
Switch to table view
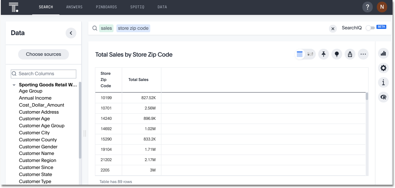click(x=300, y=54)
